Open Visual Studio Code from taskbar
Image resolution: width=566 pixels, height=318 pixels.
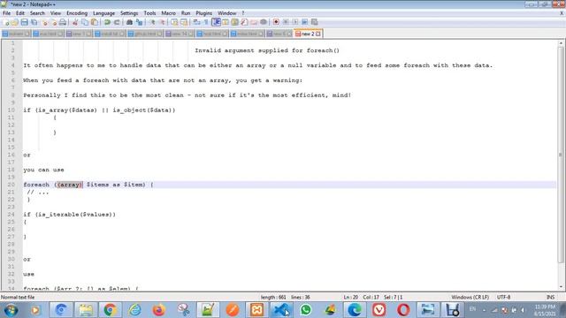pos(281,310)
